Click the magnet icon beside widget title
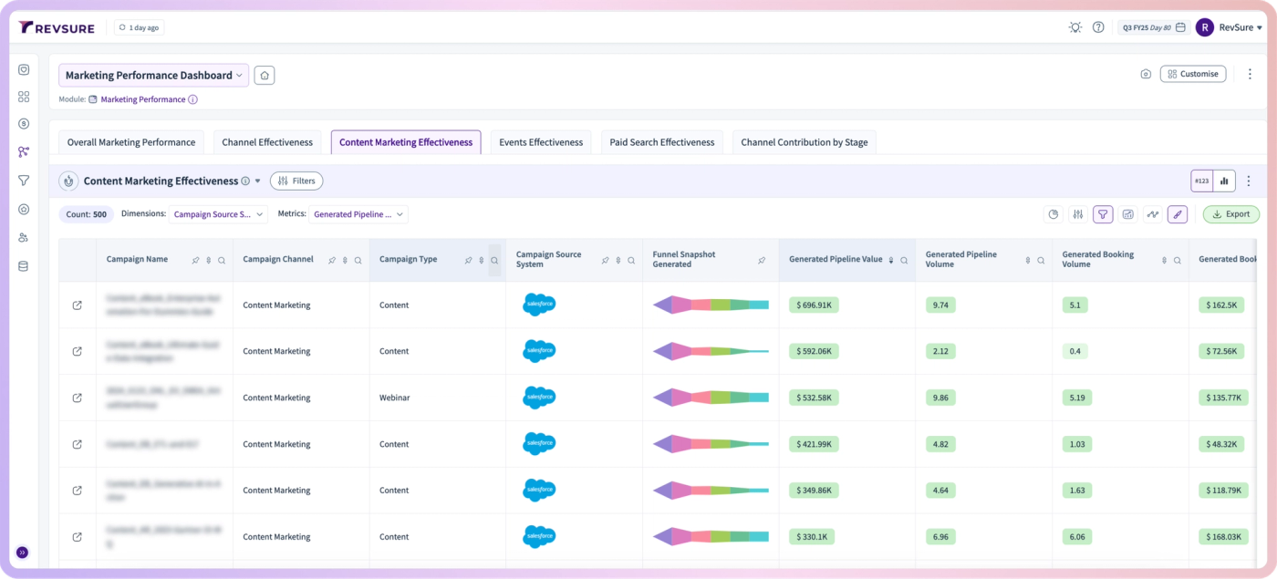This screenshot has height=579, width=1277. pyautogui.click(x=68, y=181)
